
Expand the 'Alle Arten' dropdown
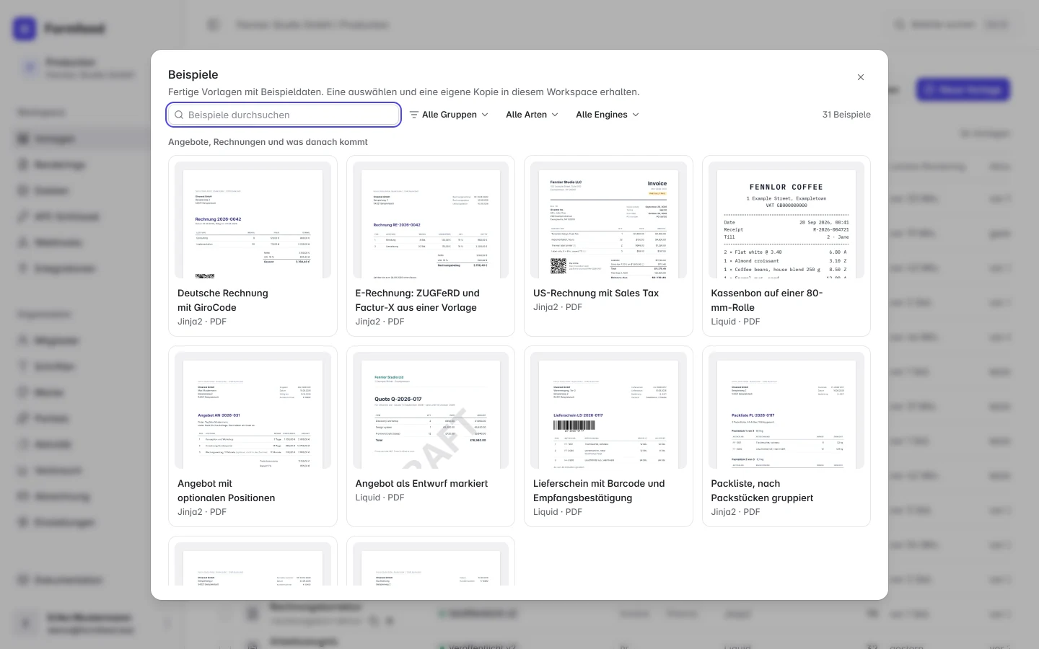click(532, 115)
